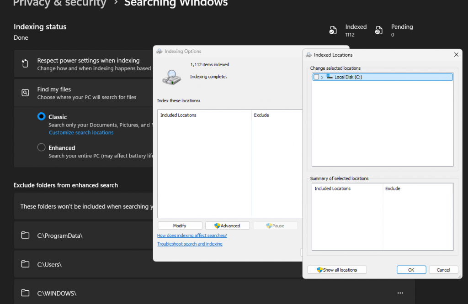Click the power settings icon
Screen dimensions: 468x304
[x=25, y=63]
